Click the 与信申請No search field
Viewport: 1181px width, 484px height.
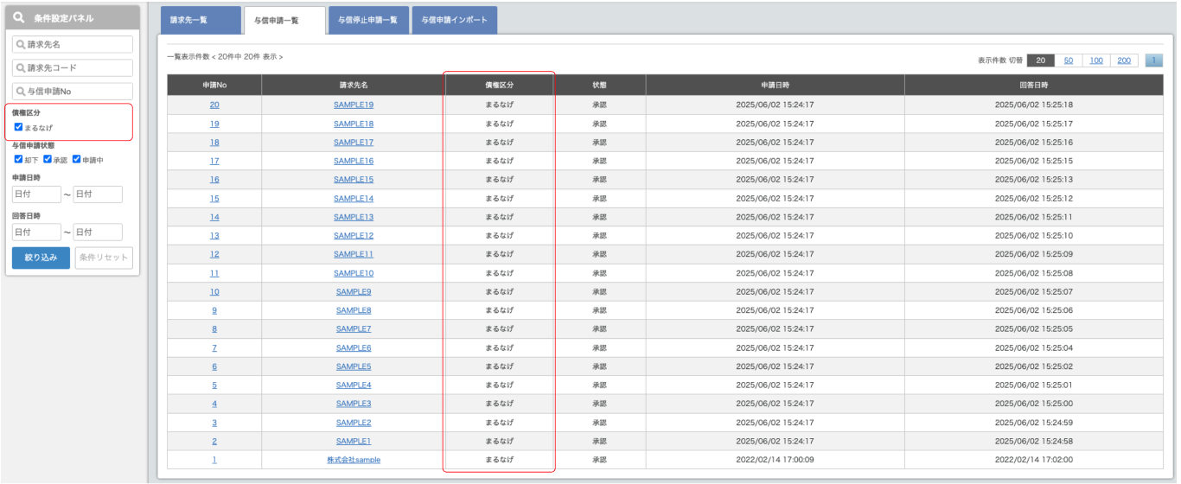pyautogui.click(x=73, y=91)
